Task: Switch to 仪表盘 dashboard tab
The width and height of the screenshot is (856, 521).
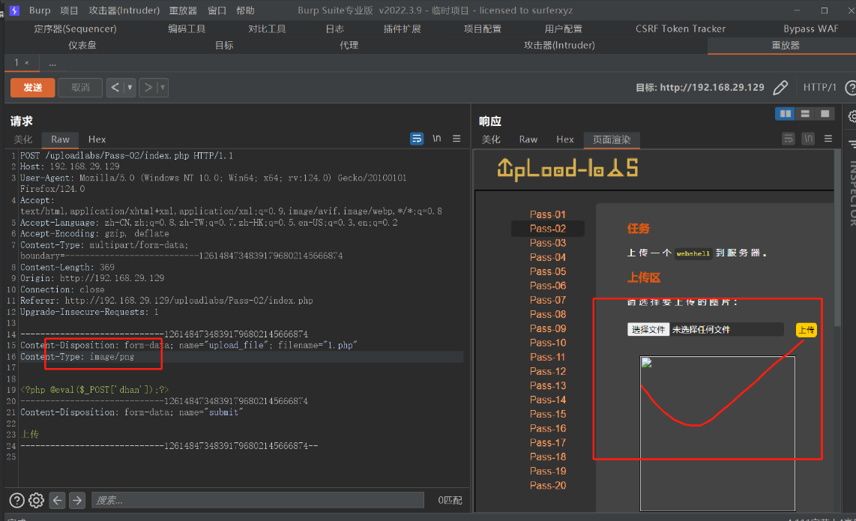Action: (82, 45)
